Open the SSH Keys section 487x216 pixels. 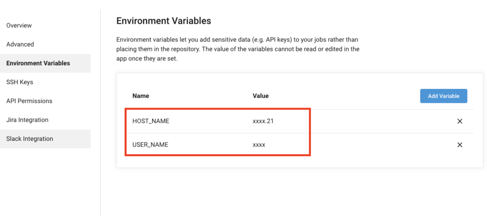pyautogui.click(x=19, y=82)
